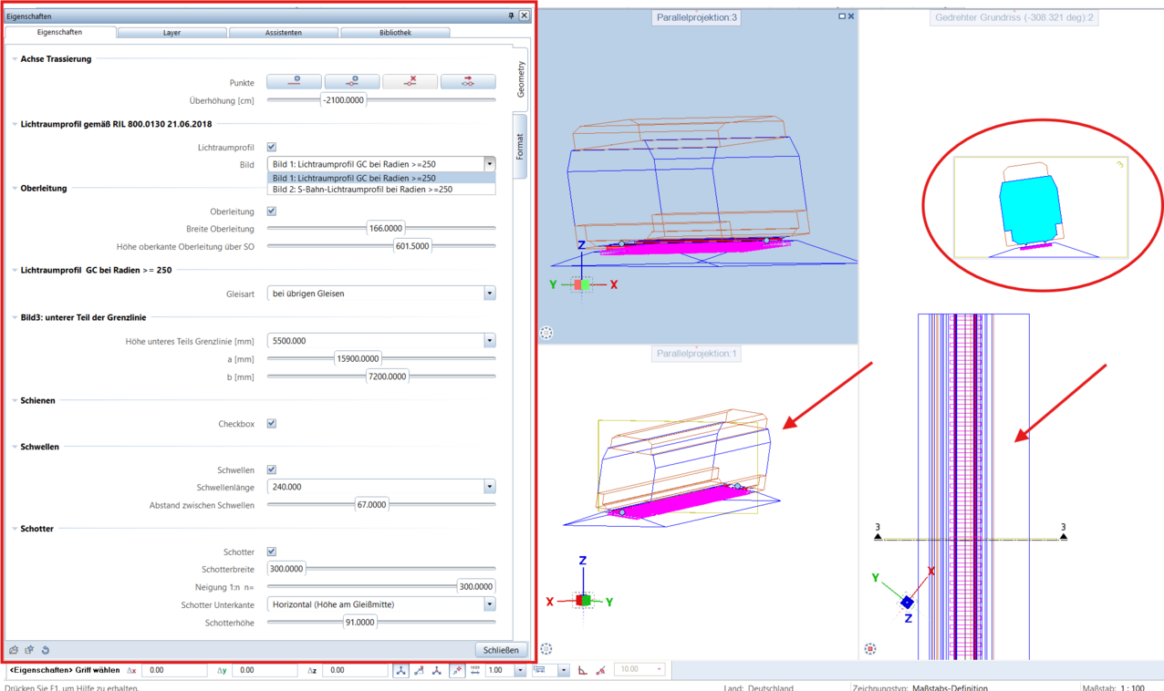This screenshot has height=691, width=1164.
Task: Click the delete point button in Punkte row
Action: tap(410, 82)
